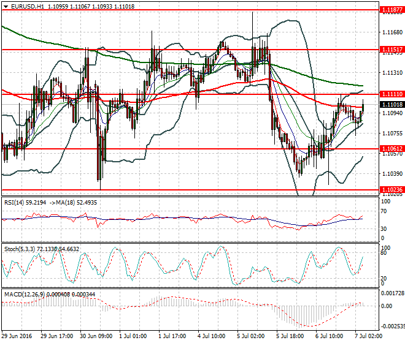
Task: Click the 1.11877 red price level label
Action: (392, 10)
